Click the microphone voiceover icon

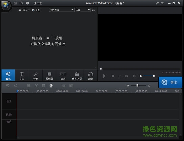(51, 85)
